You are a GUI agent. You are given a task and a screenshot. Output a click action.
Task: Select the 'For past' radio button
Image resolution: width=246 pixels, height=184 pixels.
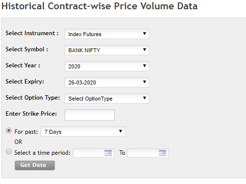pos(9,131)
